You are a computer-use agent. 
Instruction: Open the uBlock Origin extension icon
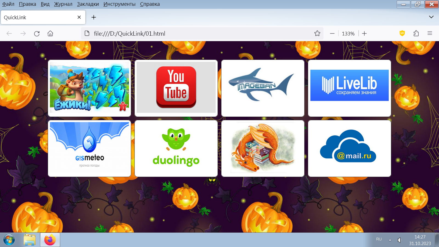click(x=402, y=33)
